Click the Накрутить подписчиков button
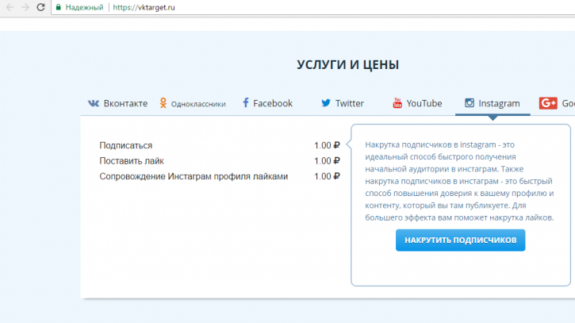 click(x=460, y=240)
